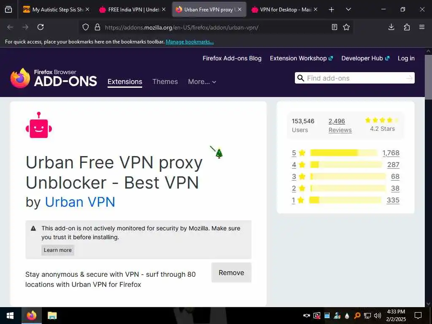Open the 1,768 five-star reviews count
This screenshot has height=324, width=432.
[391, 153]
